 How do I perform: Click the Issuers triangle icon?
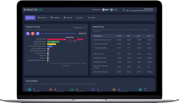[x=93, y=90]
